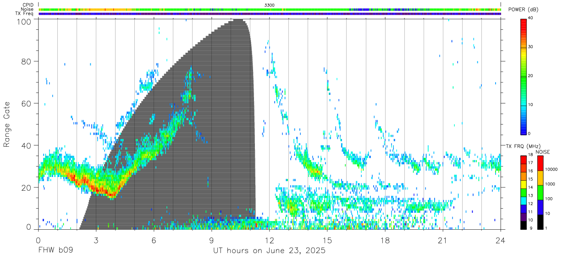Click UT hours axis tick 6
Image resolution: width=563 pixels, height=260 pixels.
[154, 240]
